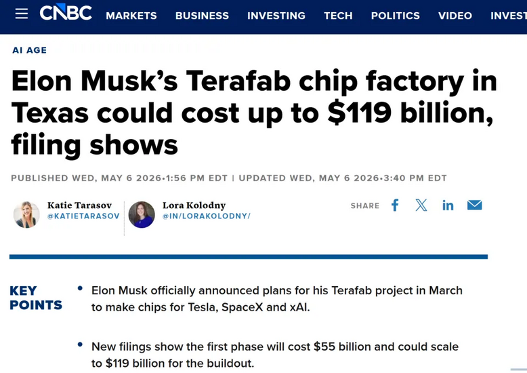The image size is (527, 373).
Task: Visit the @KATIETARASOV handle link
Action: [x=83, y=216]
